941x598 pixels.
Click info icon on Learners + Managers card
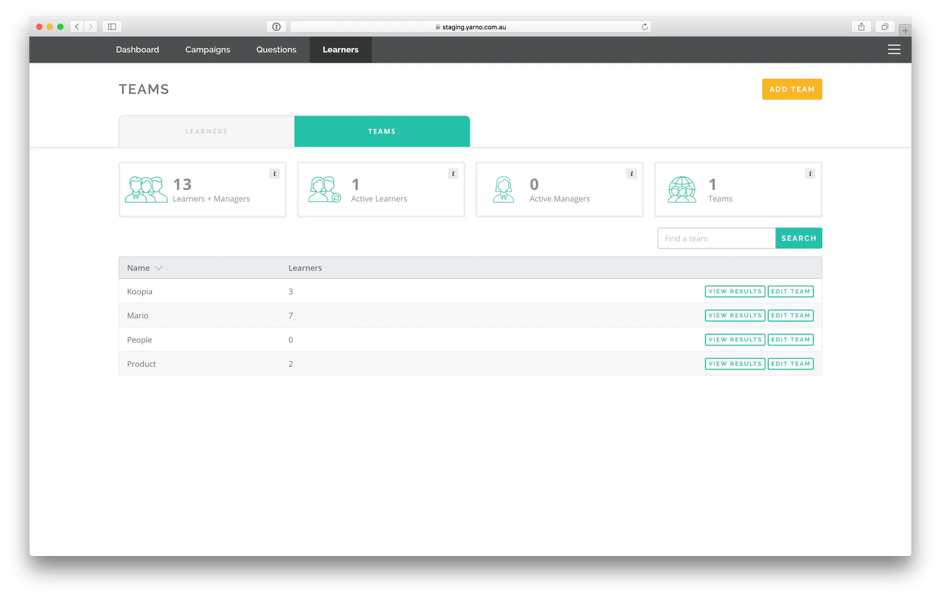pos(275,173)
